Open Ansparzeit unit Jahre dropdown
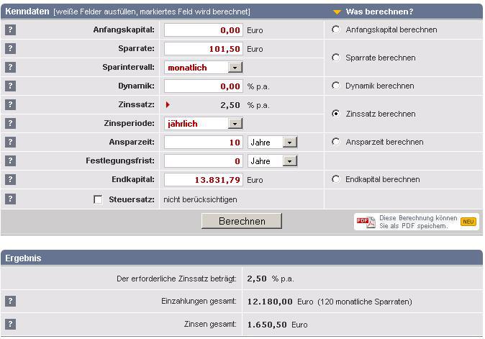This screenshot has width=485, height=339. (273, 143)
